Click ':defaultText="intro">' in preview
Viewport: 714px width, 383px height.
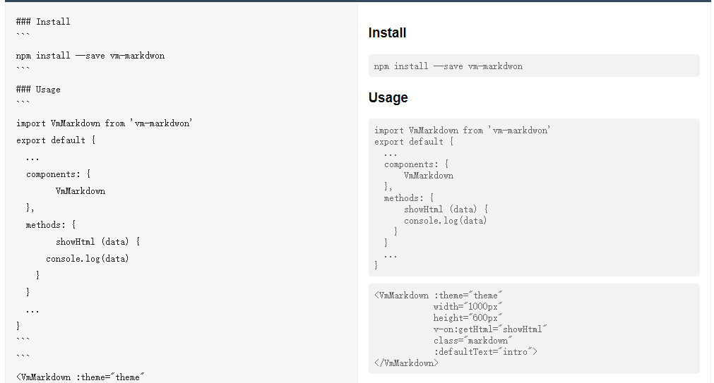[485, 352]
